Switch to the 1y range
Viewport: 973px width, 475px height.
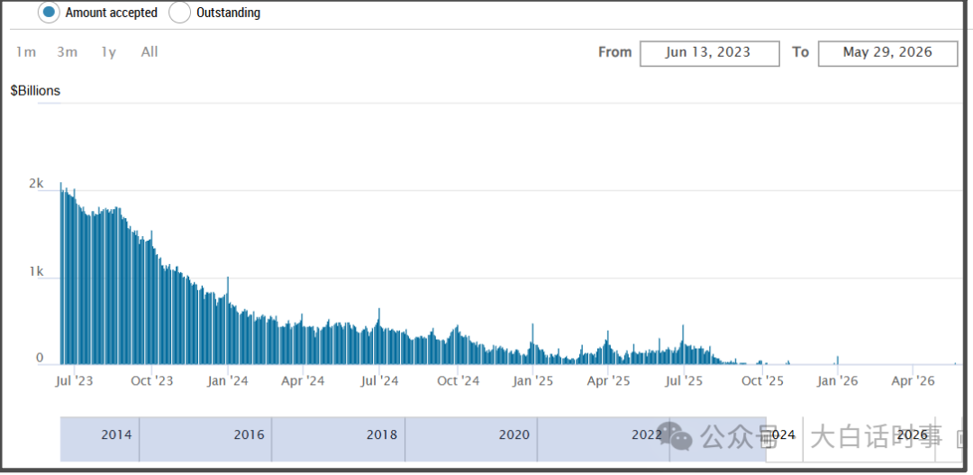click(109, 52)
